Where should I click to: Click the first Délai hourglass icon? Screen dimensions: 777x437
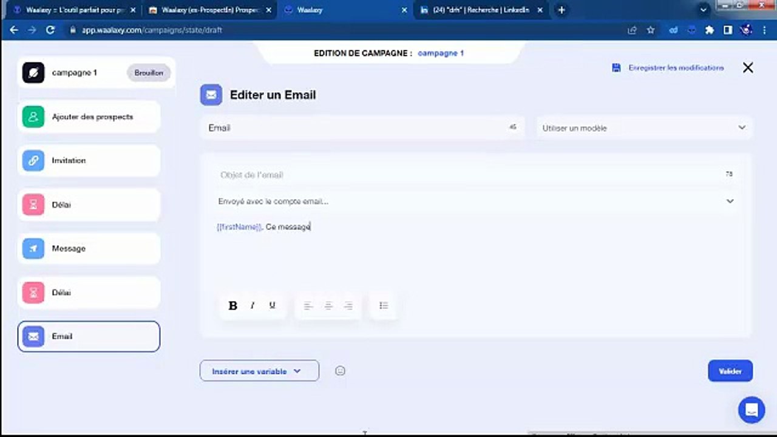[33, 205]
